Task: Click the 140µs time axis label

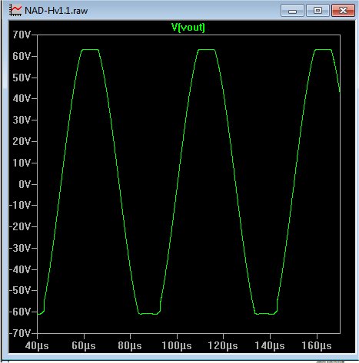Action: 270,346
